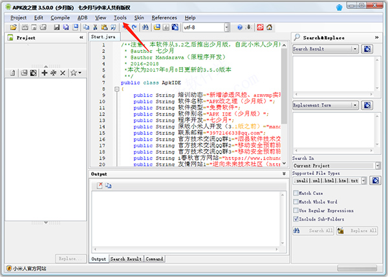Go to the home page via the house icon
The image size is (388, 277).
[269, 27]
